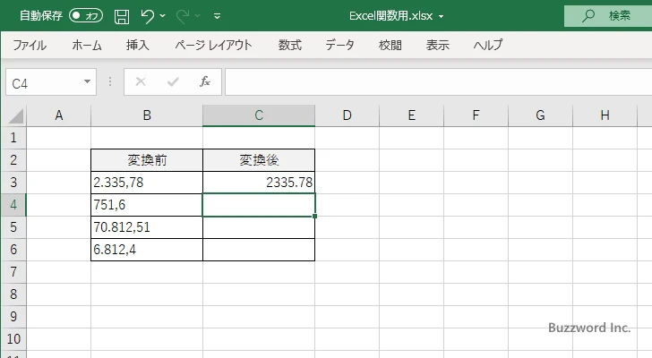
Task: Select cell containing 751,6
Action: coord(147,205)
